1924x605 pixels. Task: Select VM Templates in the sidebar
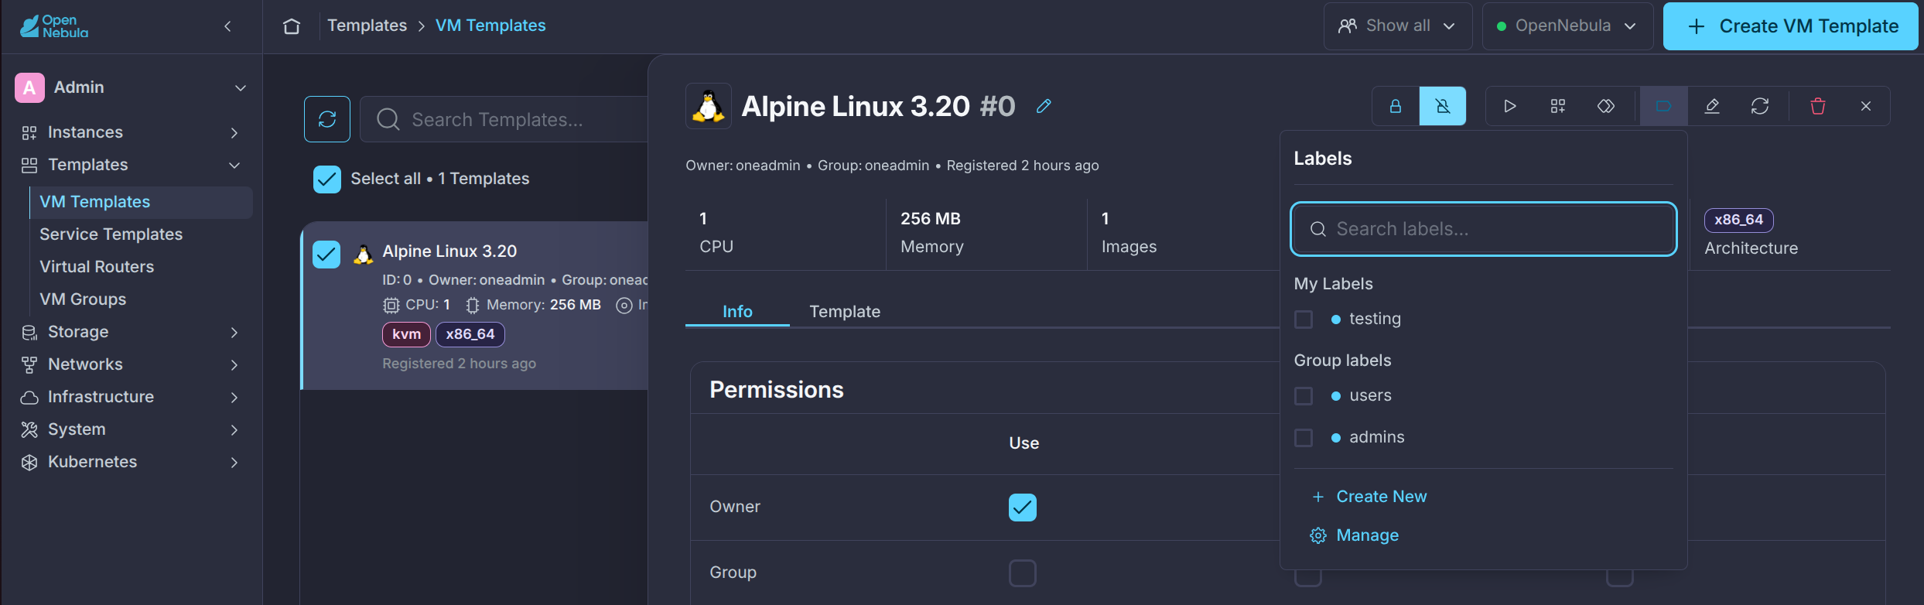[x=141, y=202]
